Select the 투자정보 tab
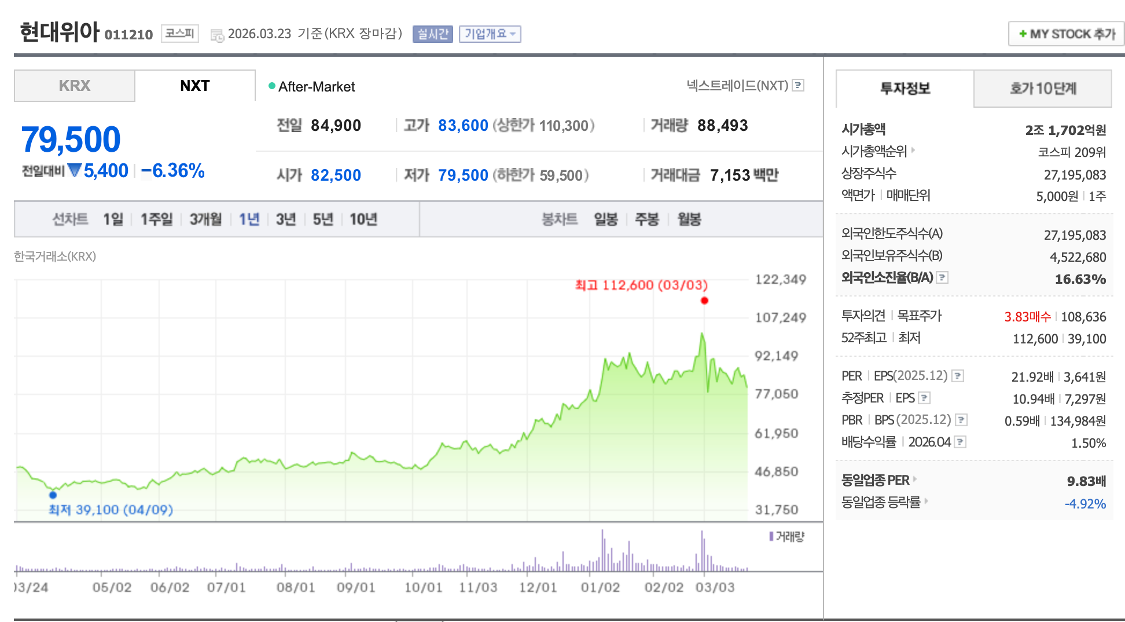Screen dimensions: 1125x622 (905, 89)
